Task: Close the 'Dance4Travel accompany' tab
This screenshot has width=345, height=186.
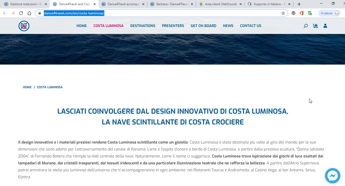Action: point(143,4)
